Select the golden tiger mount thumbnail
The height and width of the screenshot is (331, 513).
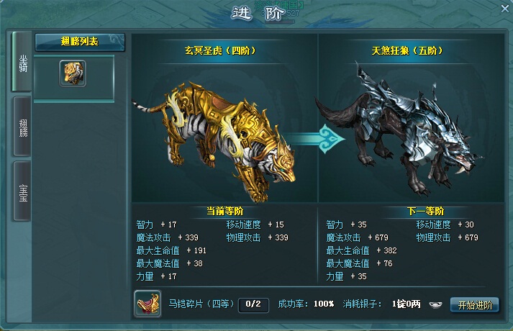73,73
